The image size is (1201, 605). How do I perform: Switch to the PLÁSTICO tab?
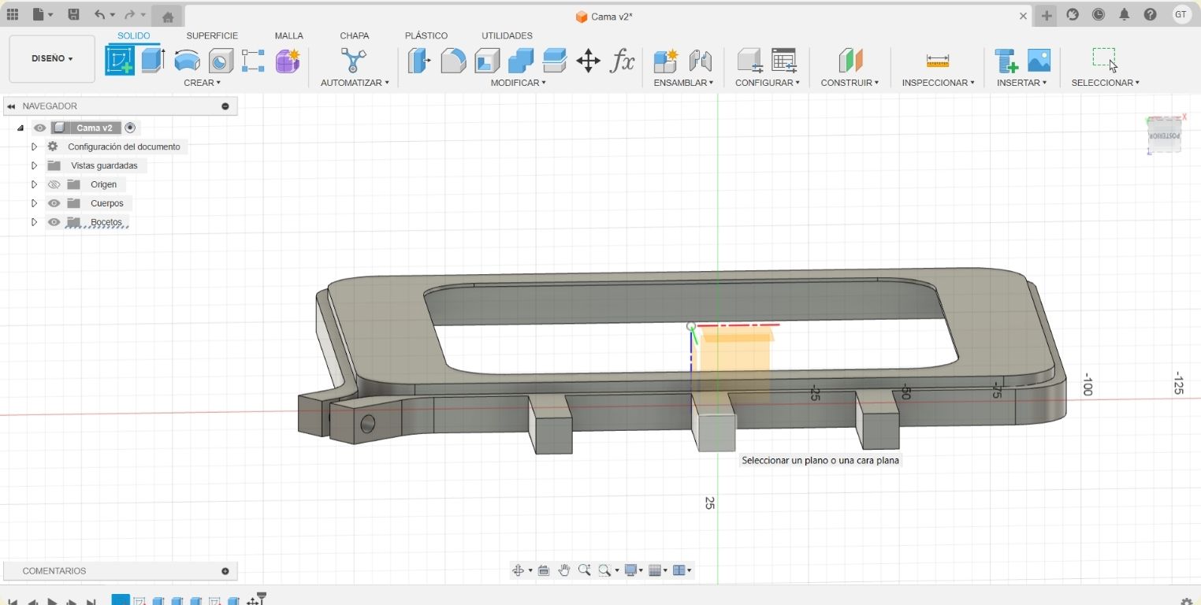[x=426, y=35]
